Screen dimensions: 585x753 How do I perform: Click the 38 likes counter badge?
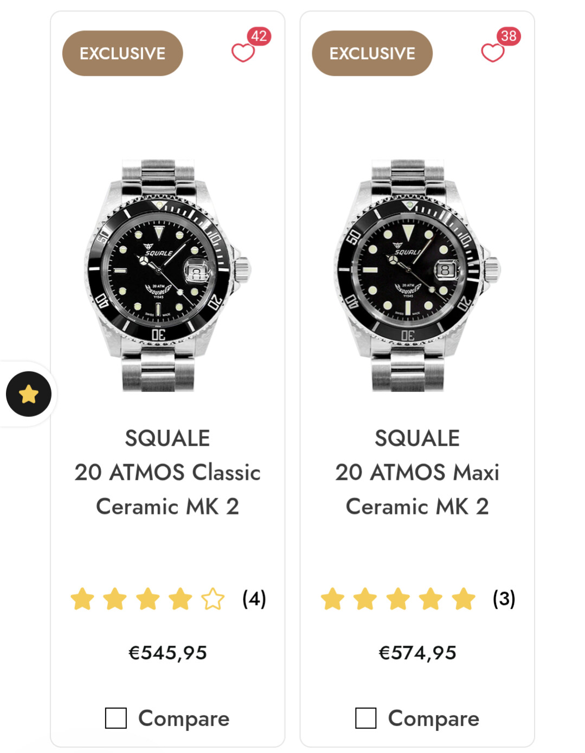pos(509,36)
